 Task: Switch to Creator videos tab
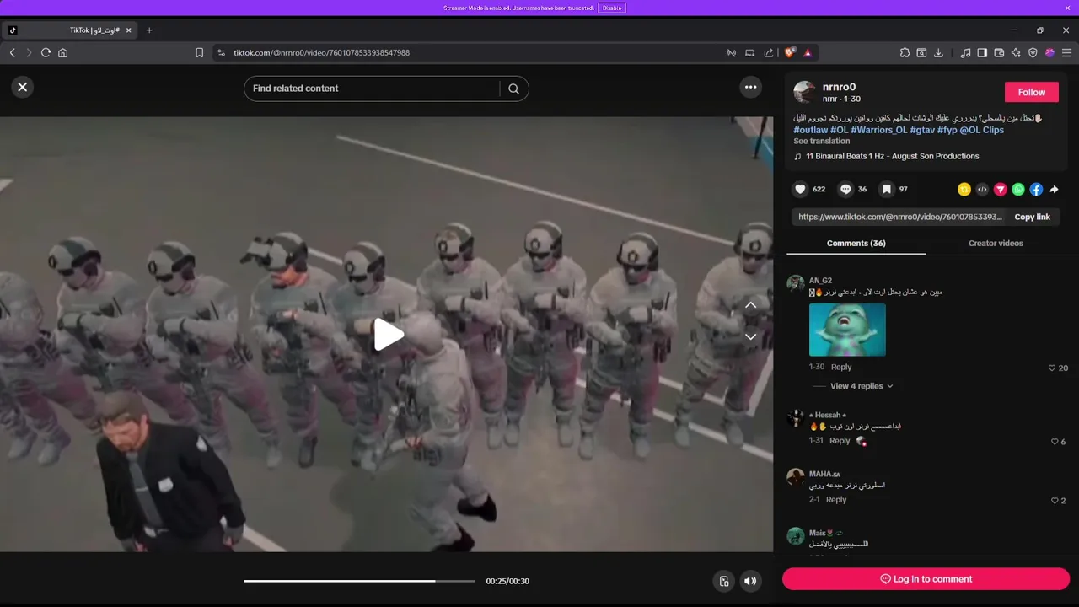coord(996,243)
